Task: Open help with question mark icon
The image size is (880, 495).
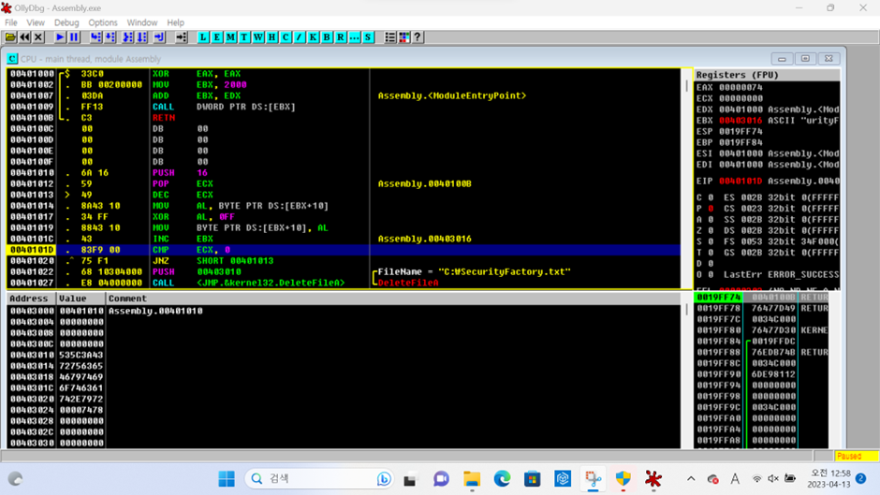Action: tap(418, 37)
